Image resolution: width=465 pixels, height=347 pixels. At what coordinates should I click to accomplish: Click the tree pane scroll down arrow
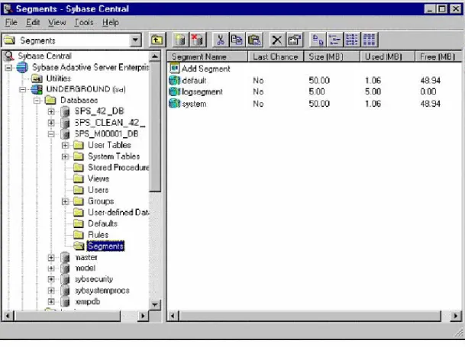click(x=155, y=304)
